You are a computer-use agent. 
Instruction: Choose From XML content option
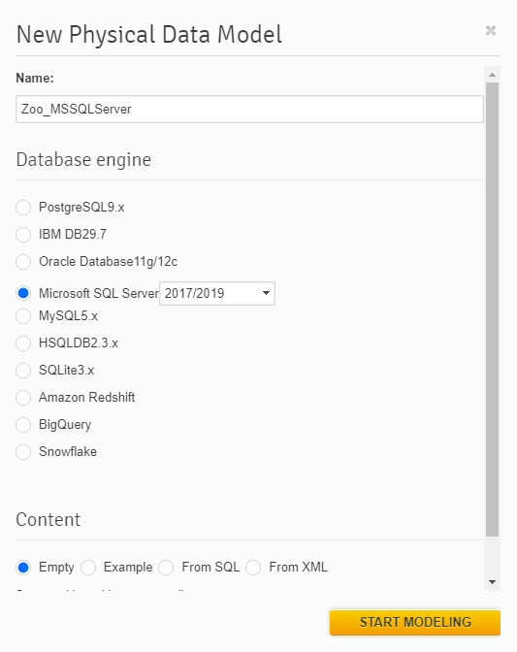click(x=253, y=568)
